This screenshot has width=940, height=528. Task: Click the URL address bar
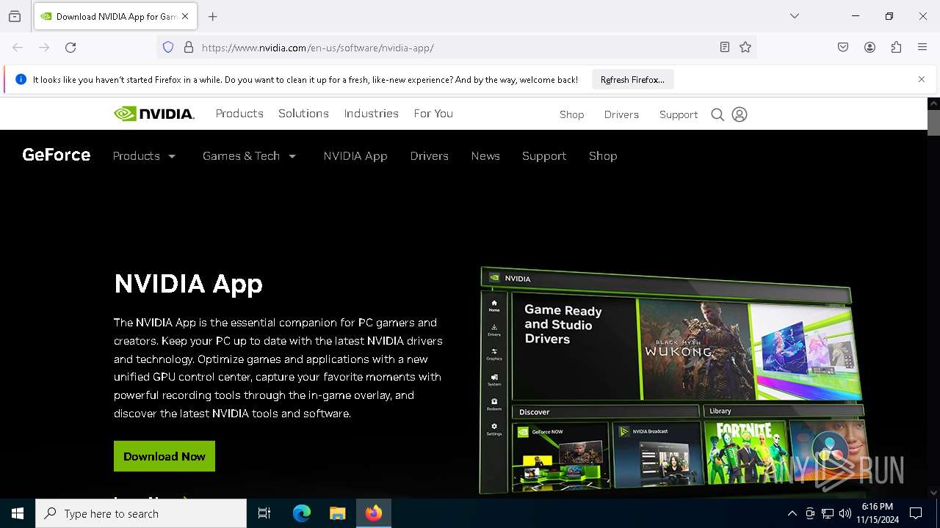[455, 48]
